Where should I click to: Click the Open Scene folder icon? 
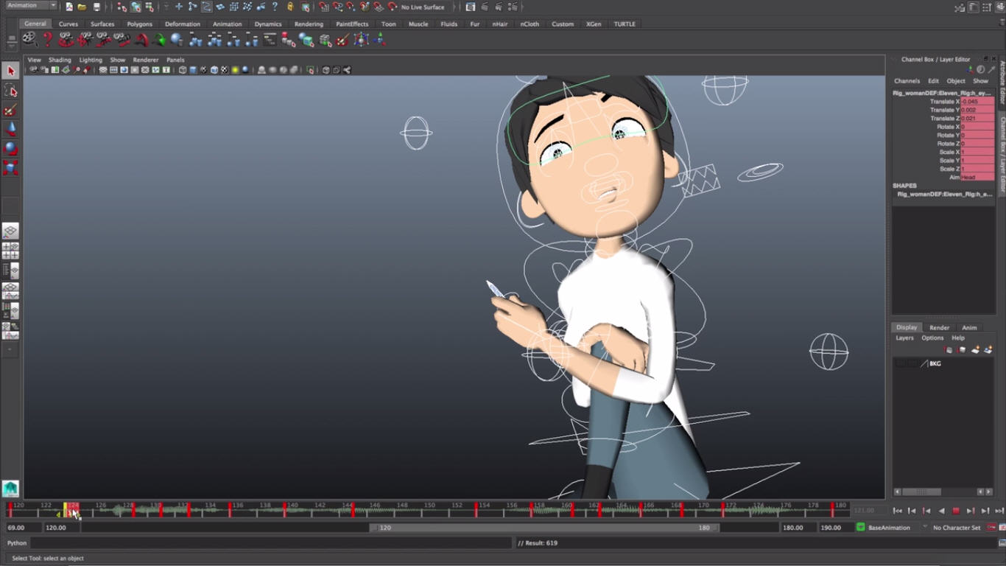tap(82, 7)
